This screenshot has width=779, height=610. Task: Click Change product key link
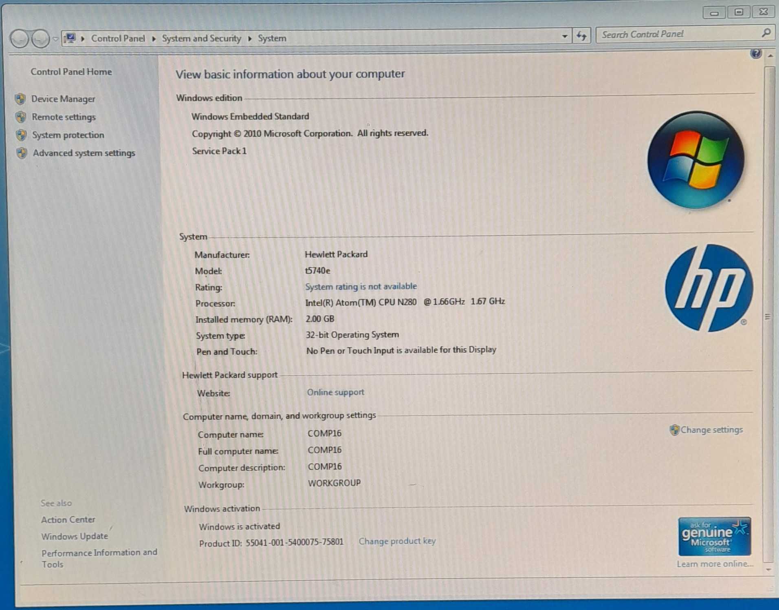[x=397, y=541]
